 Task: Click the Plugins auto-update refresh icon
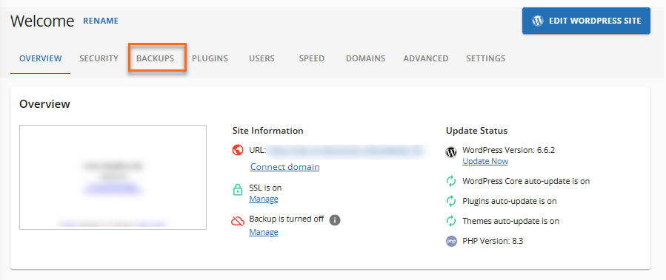coord(451,201)
